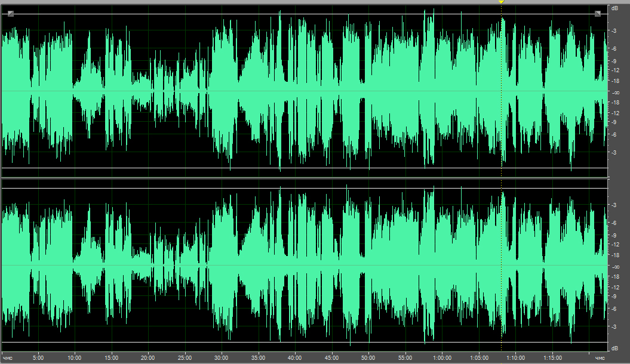The width and height of the screenshot is (630, 364).
Task: Click the 30:00 mark on the time ruler
Action: (221, 357)
